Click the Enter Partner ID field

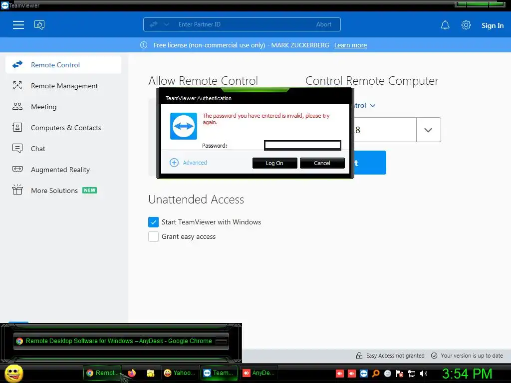pyautogui.click(x=241, y=24)
